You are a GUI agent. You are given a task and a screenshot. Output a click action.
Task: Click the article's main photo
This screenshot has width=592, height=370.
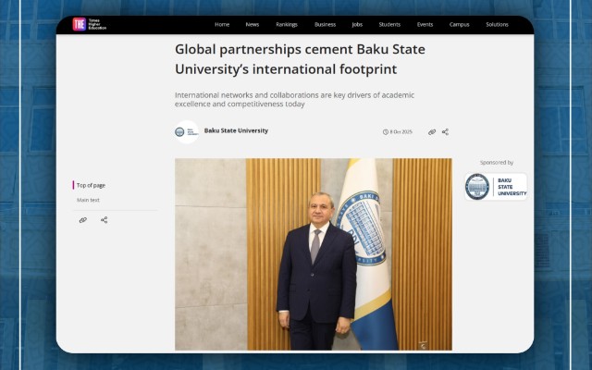point(314,254)
